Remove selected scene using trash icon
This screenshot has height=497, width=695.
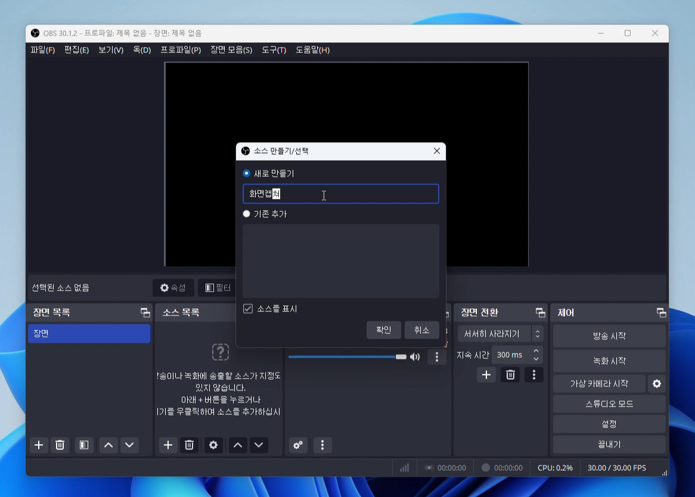point(60,445)
